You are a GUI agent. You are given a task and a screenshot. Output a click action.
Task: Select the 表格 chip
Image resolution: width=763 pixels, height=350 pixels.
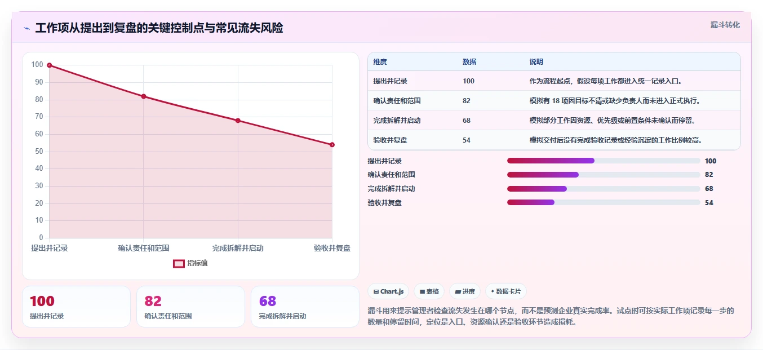pos(429,291)
